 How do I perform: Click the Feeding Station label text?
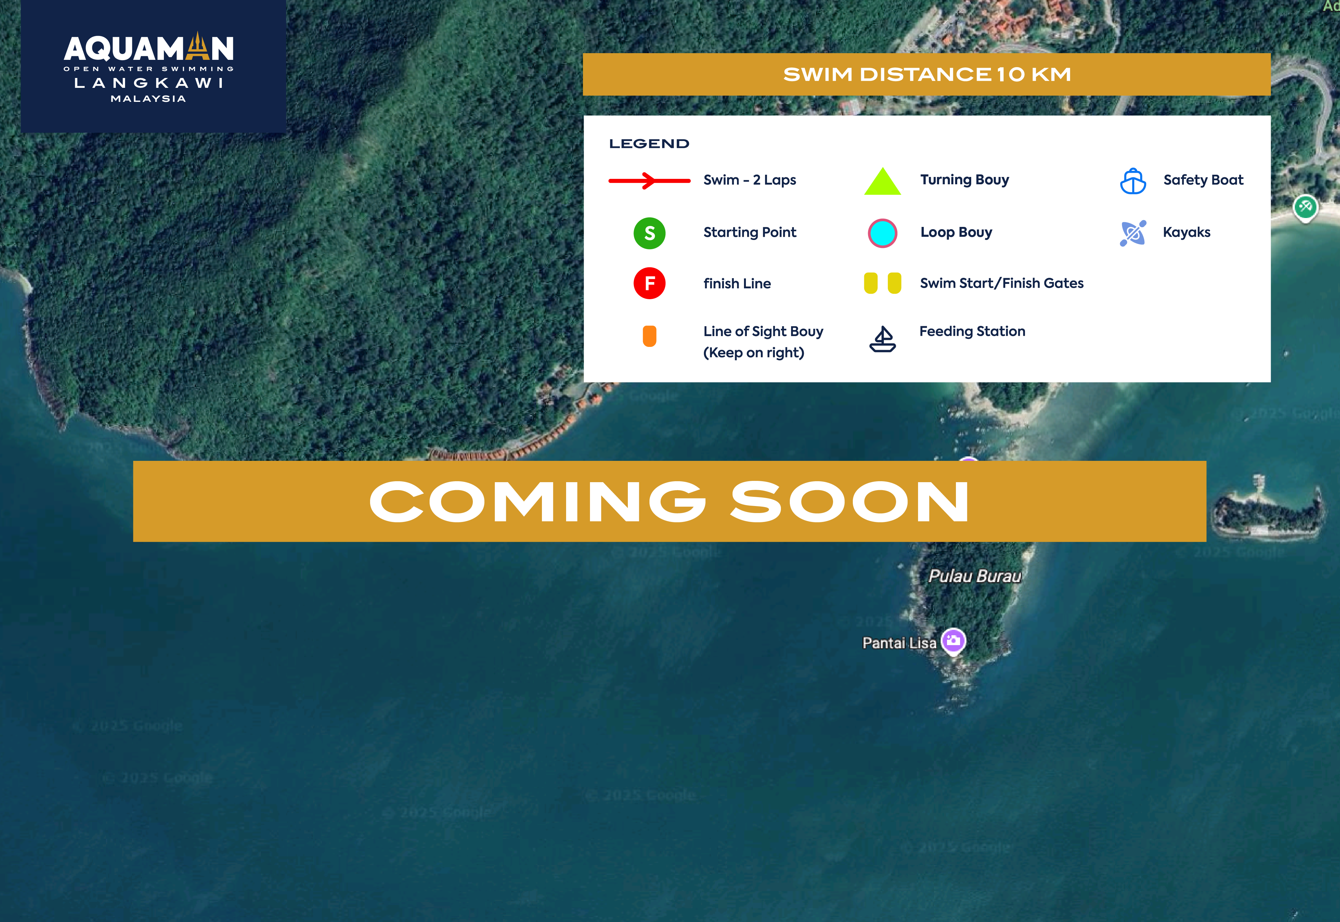pyautogui.click(x=972, y=332)
